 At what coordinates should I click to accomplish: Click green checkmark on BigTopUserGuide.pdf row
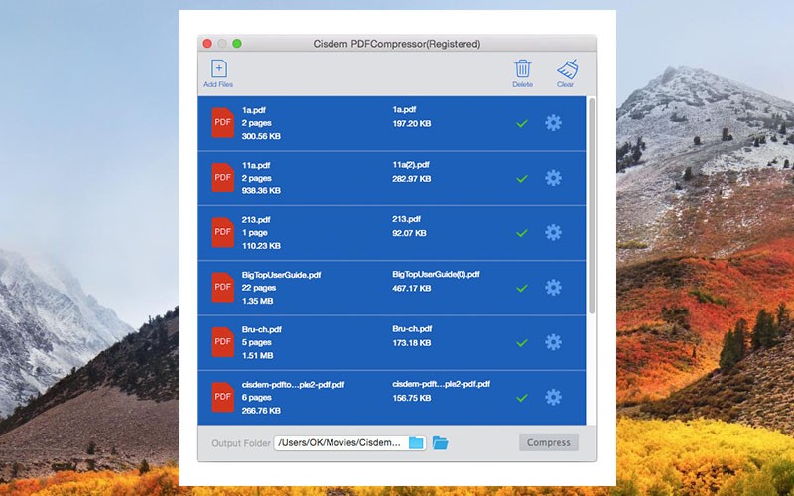pos(522,288)
